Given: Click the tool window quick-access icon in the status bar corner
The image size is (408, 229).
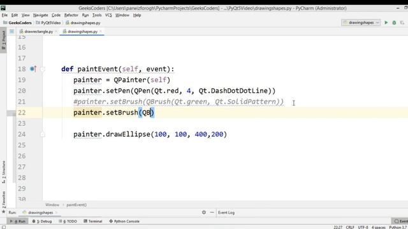Looking at the screenshot, I should (4, 227).
